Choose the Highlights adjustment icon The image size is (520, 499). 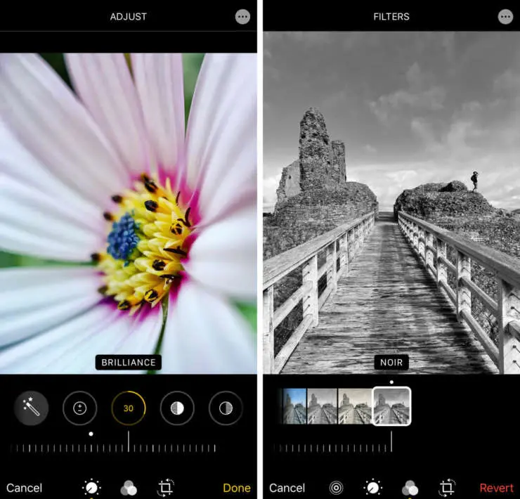[x=177, y=408]
